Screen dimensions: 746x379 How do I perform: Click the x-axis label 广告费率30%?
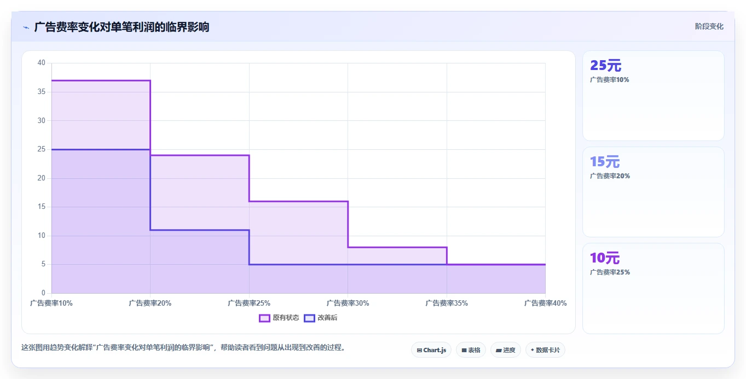(348, 303)
